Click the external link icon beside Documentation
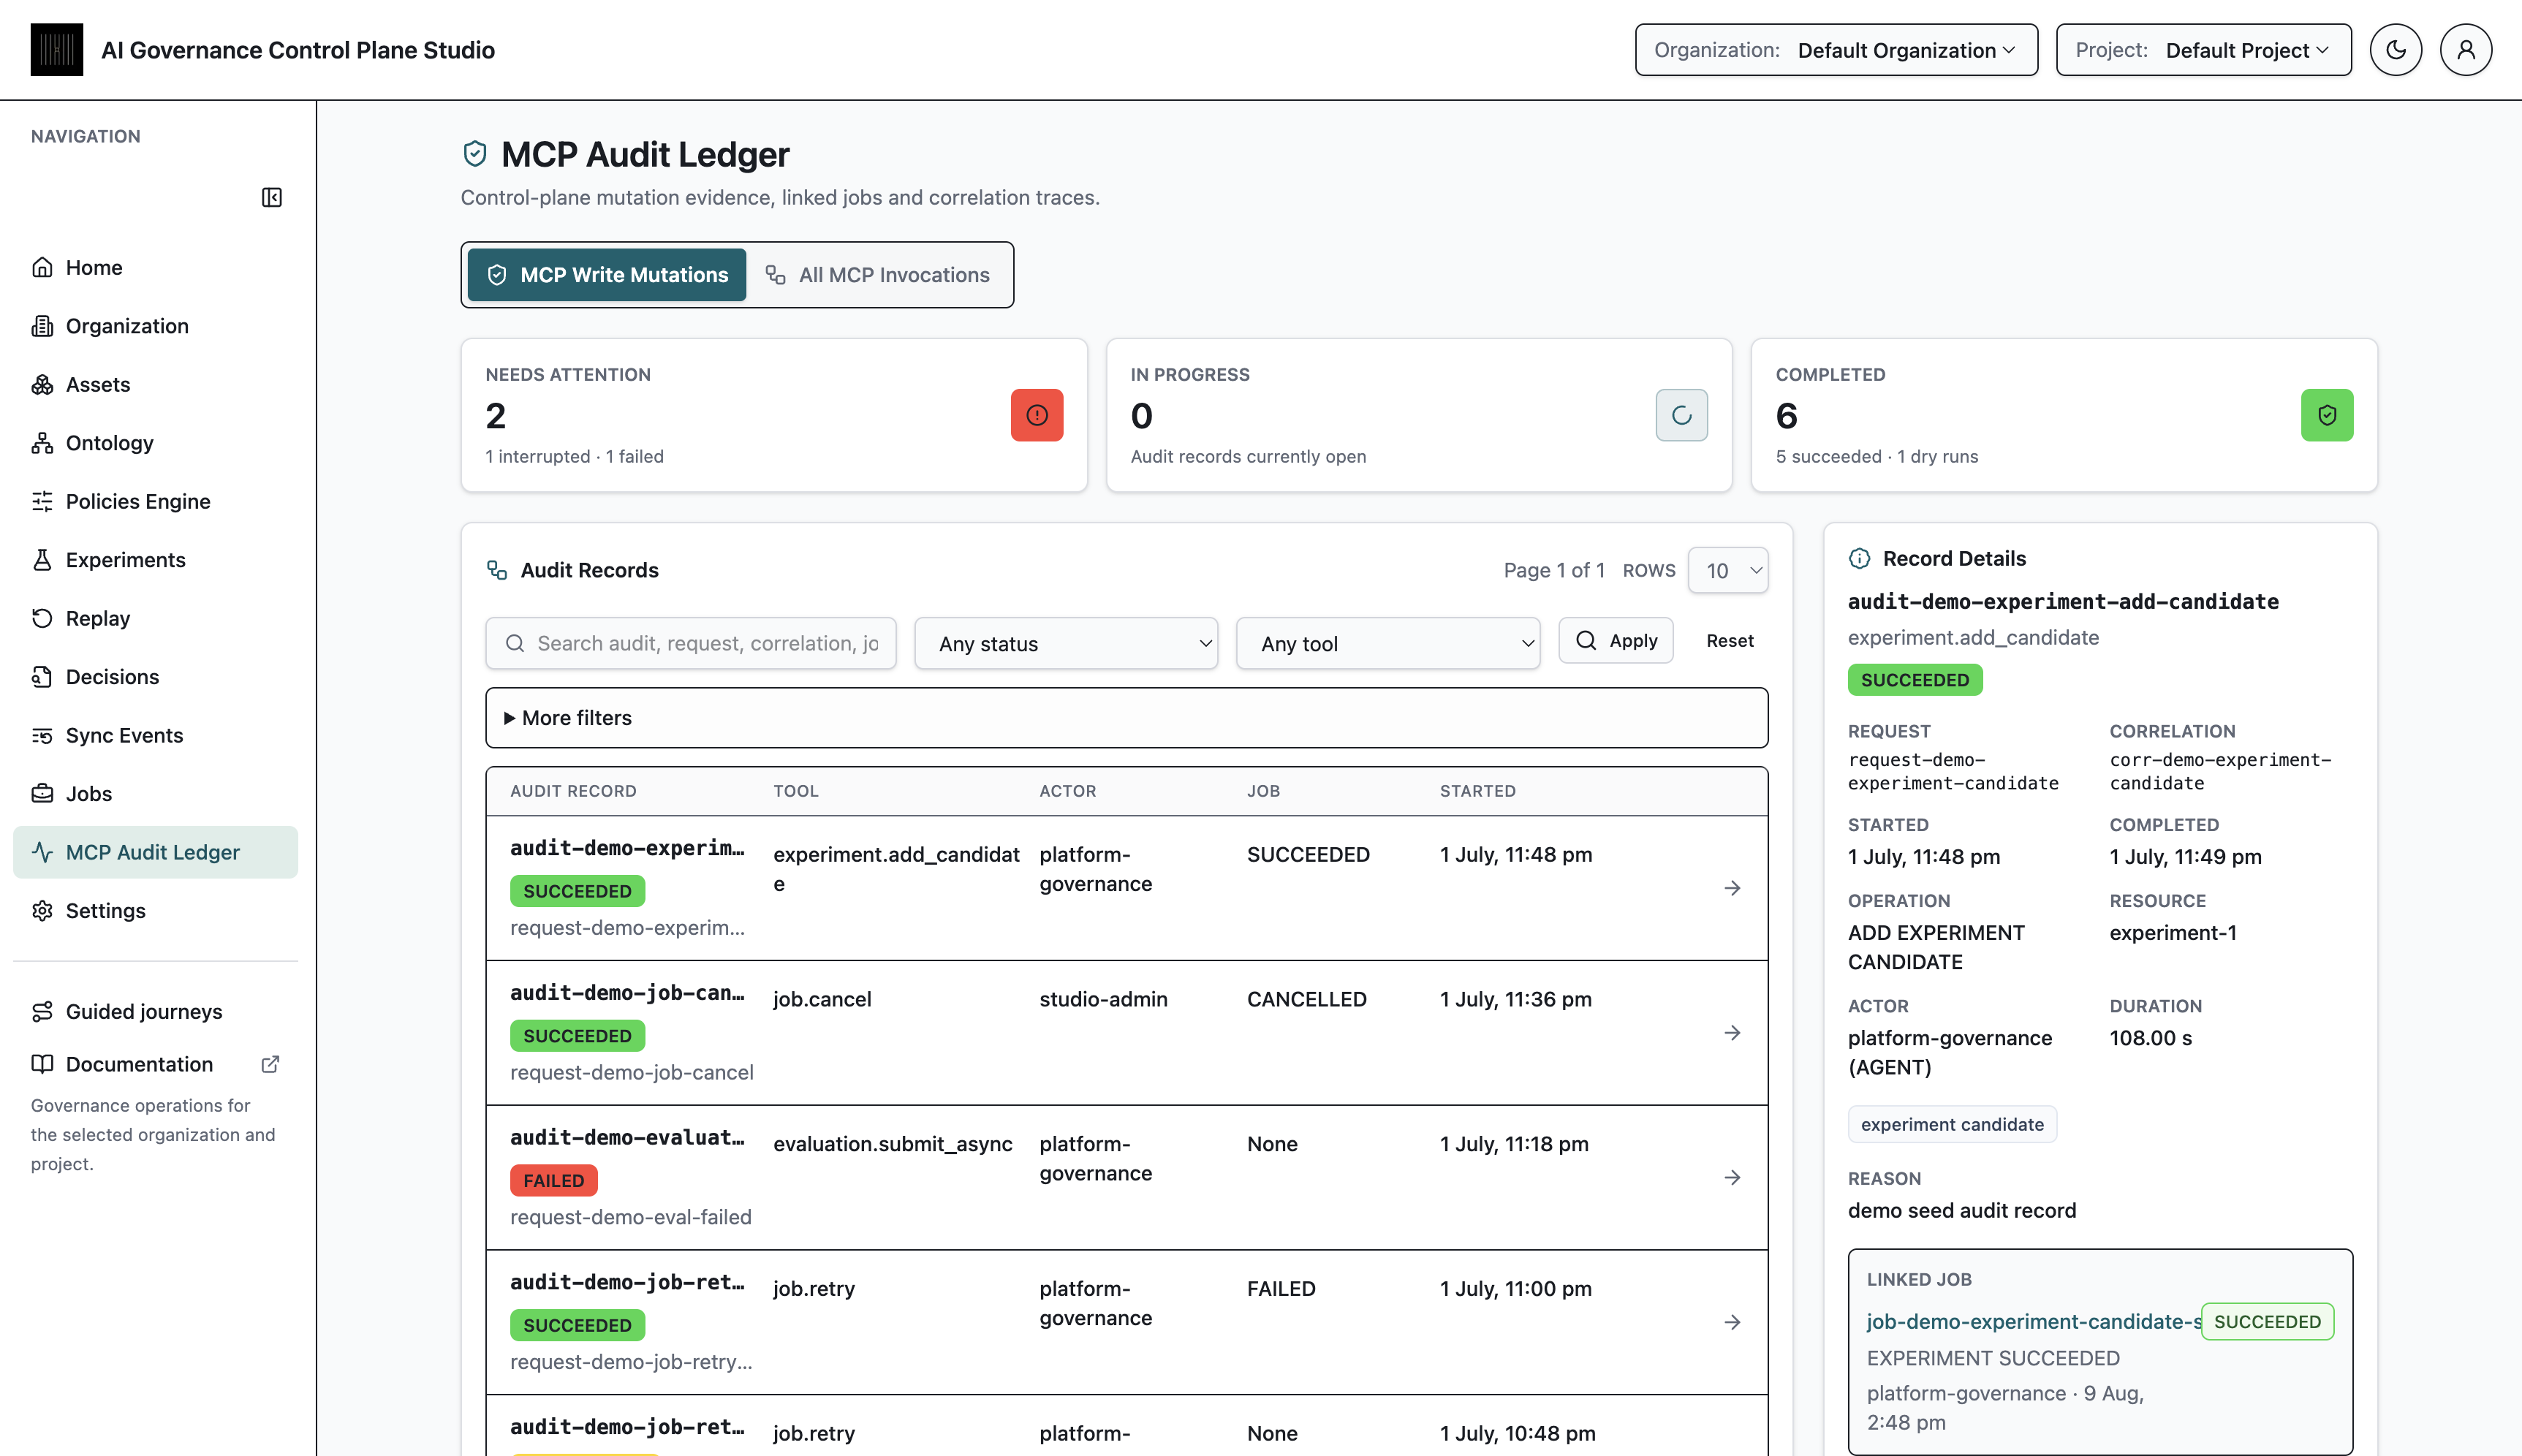Viewport: 2522px width, 1456px height. [x=270, y=1064]
